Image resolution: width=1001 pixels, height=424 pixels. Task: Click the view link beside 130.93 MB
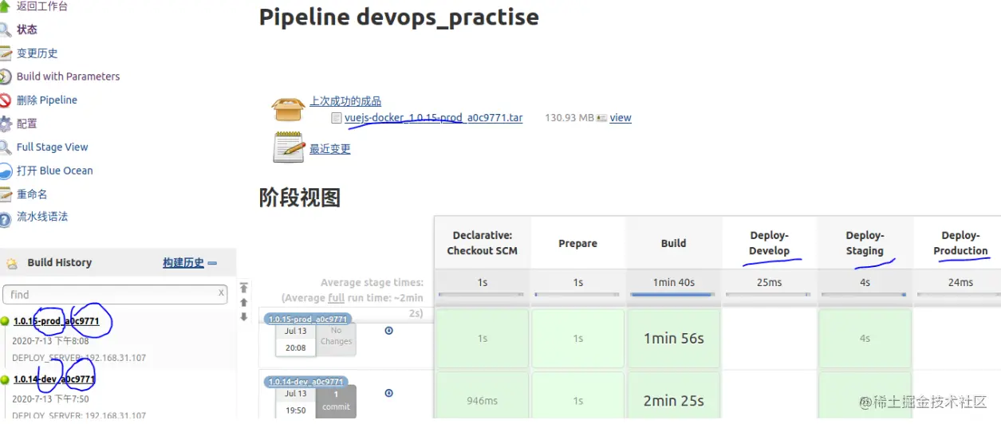coord(621,118)
